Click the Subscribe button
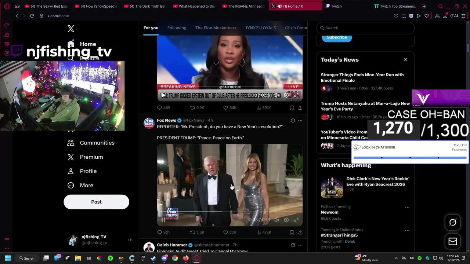The height and width of the screenshot is (264, 470). click(x=337, y=37)
